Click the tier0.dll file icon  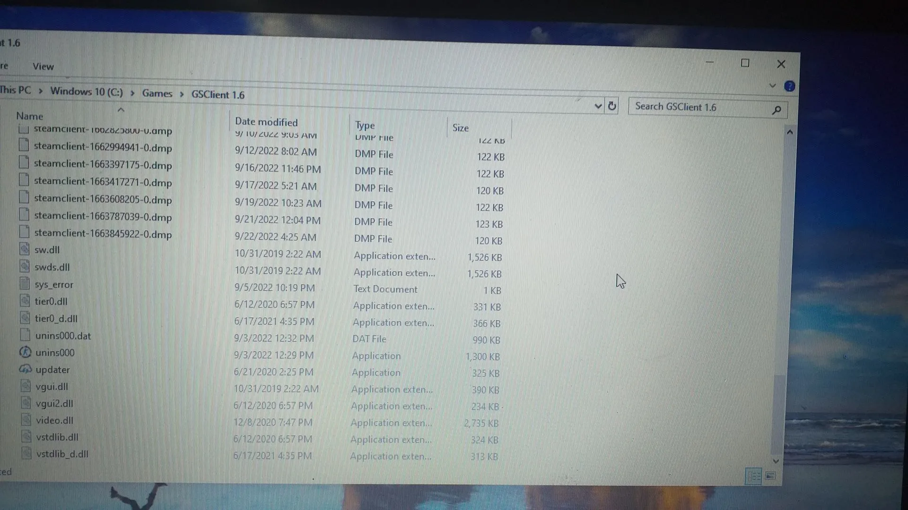(x=25, y=300)
